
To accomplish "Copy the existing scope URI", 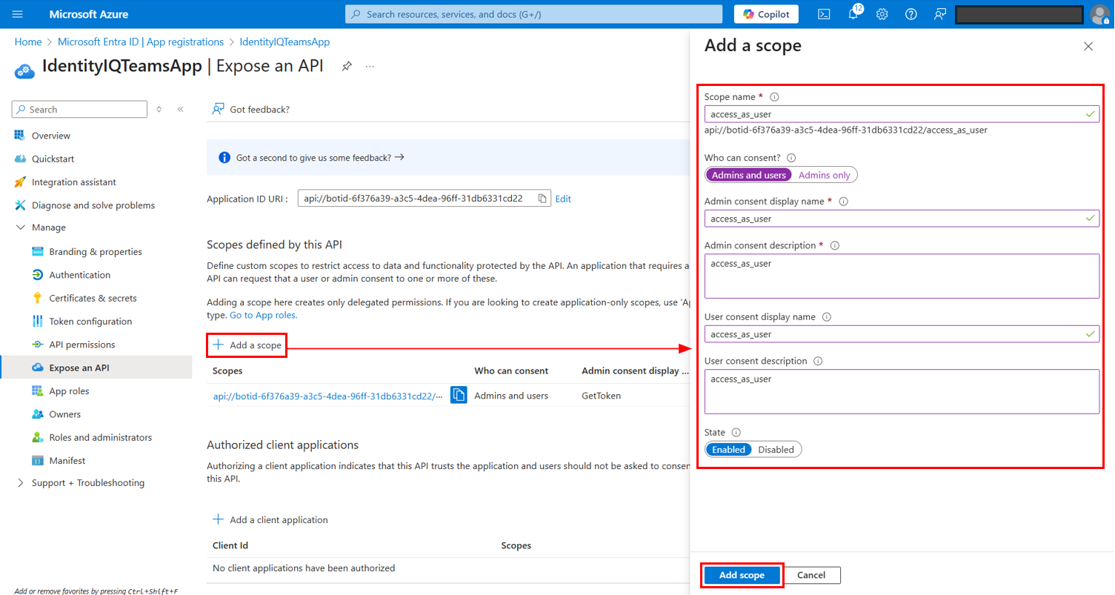I will [x=459, y=396].
